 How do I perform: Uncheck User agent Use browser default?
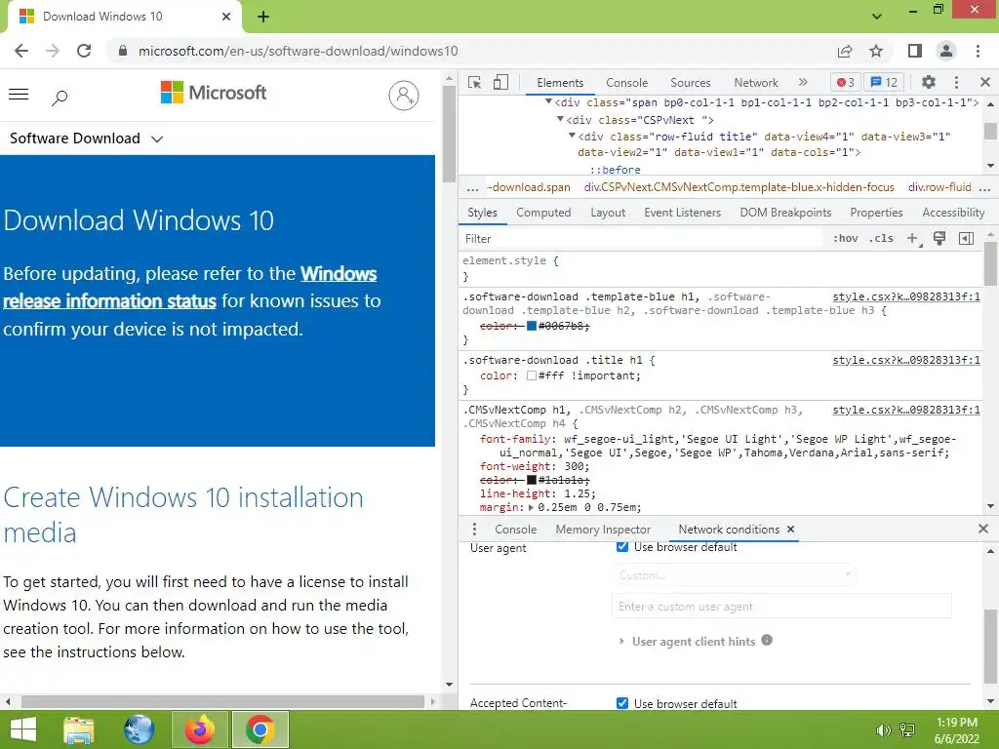coord(622,547)
